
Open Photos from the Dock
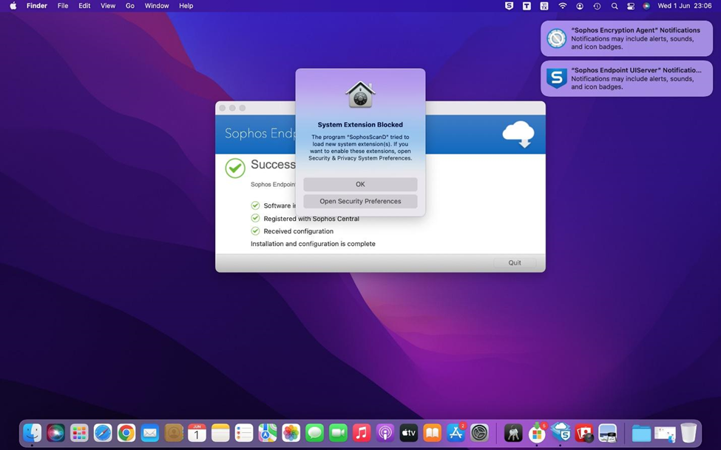tap(291, 433)
